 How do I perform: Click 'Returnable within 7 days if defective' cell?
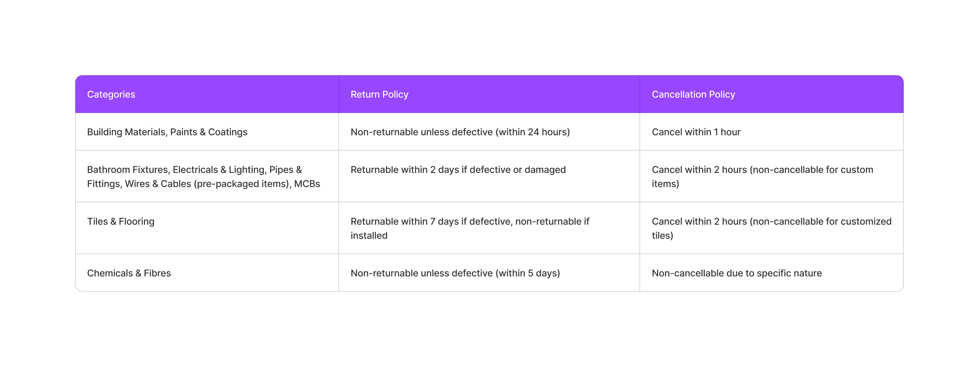(x=469, y=221)
